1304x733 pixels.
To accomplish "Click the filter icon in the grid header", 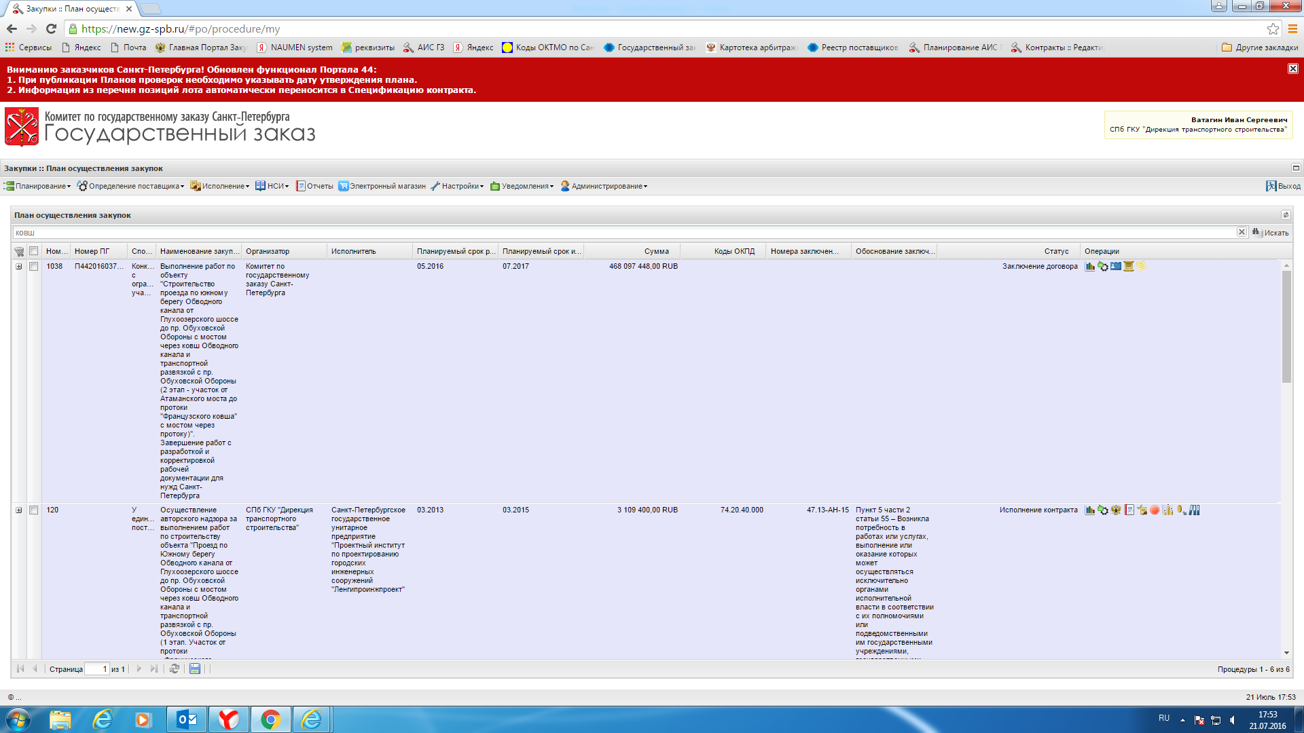I will tap(19, 252).
